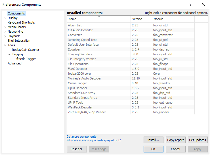Select Keyboard Shortcuts in the tree
This screenshot has height=155, width=210.
pyautogui.click(x=21, y=22)
